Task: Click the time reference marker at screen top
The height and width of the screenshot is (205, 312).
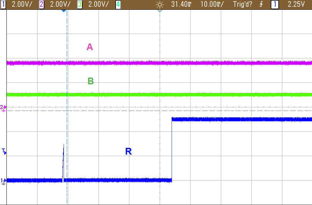Action: click(x=160, y=10)
